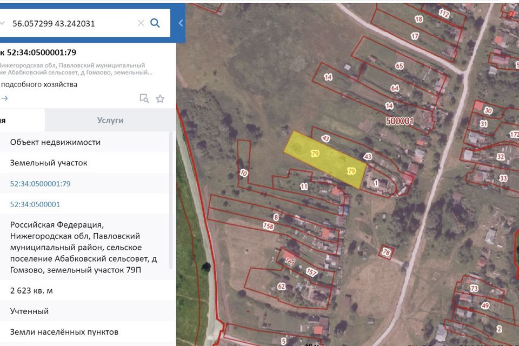519x346 pixels.
Task: Add parcel to favorites star
Action: point(160,98)
